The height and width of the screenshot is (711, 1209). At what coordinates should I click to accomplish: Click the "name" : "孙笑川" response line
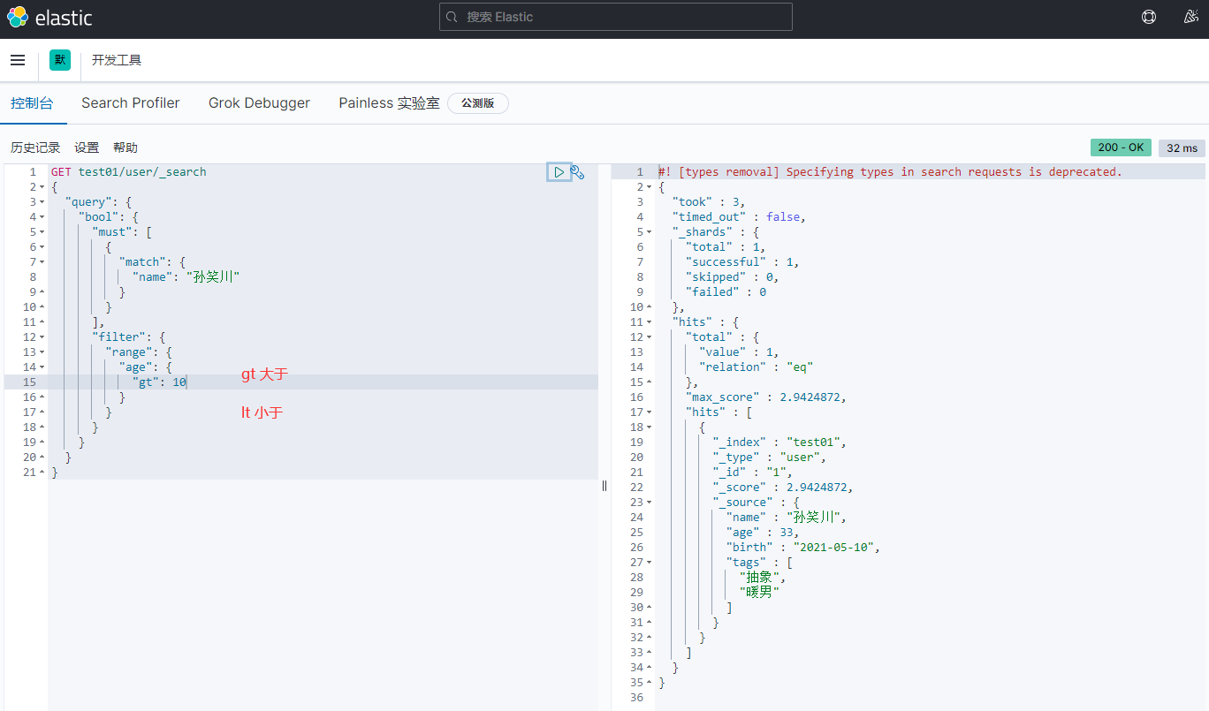[x=787, y=518]
